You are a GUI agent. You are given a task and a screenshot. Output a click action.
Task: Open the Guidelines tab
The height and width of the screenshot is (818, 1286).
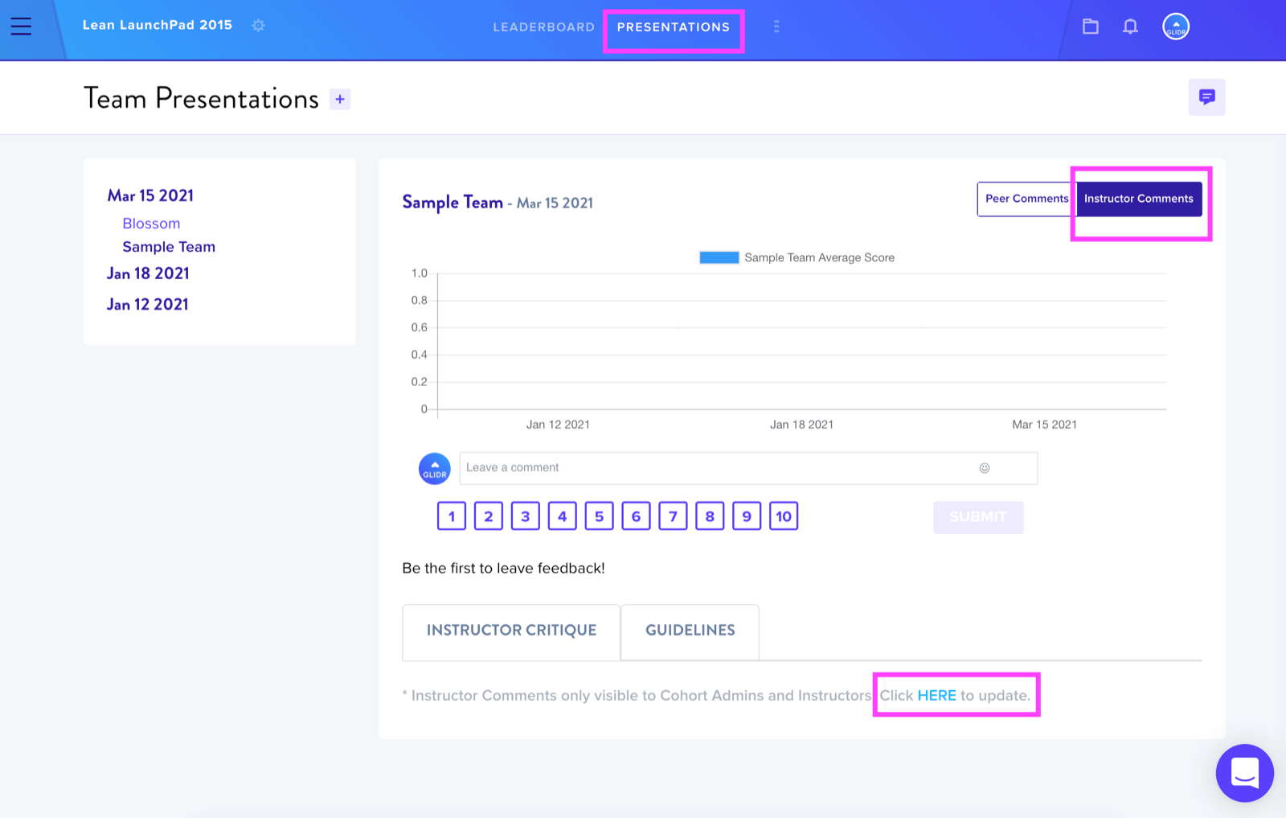[x=690, y=631]
